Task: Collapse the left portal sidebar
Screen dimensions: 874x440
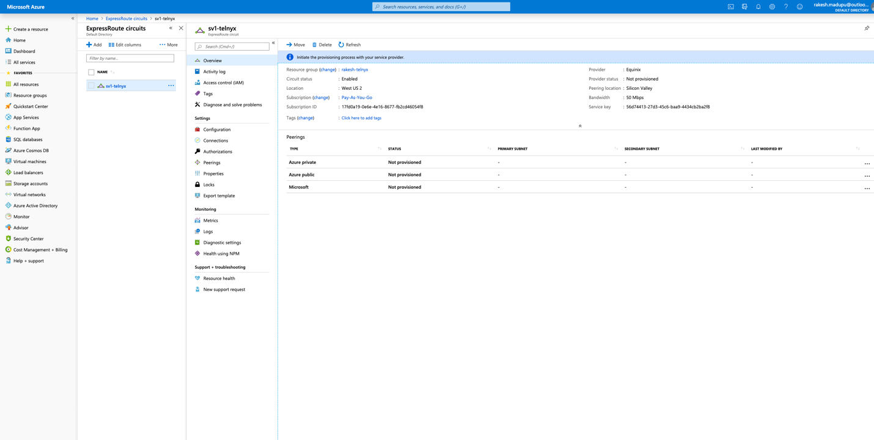Action: coord(73,18)
